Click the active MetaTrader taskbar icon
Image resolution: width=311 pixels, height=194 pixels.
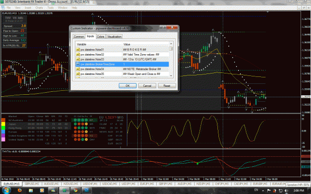[64, 191]
